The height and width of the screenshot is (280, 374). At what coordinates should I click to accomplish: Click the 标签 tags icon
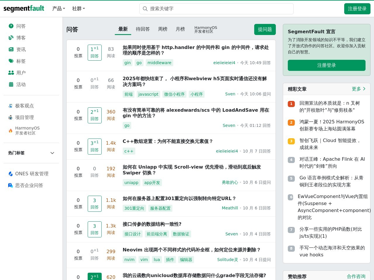pyautogui.click(x=11, y=61)
